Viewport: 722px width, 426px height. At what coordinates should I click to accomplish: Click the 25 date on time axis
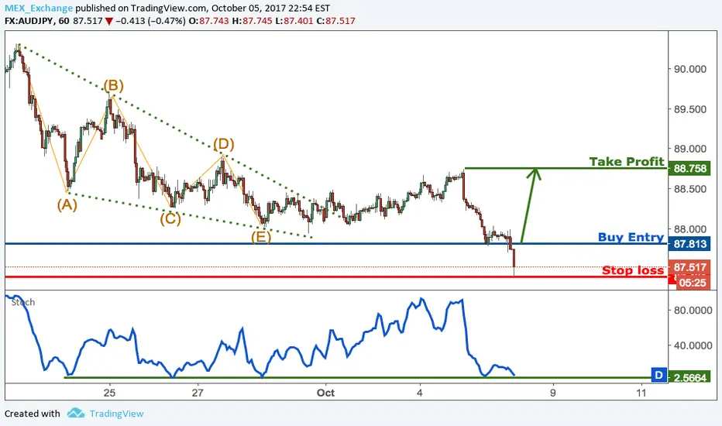[x=109, y=393]
